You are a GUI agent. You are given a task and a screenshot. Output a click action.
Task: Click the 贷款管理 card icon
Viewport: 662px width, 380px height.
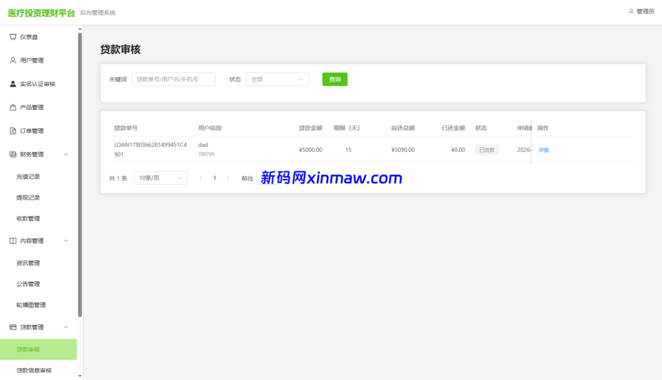coord(13,327)
